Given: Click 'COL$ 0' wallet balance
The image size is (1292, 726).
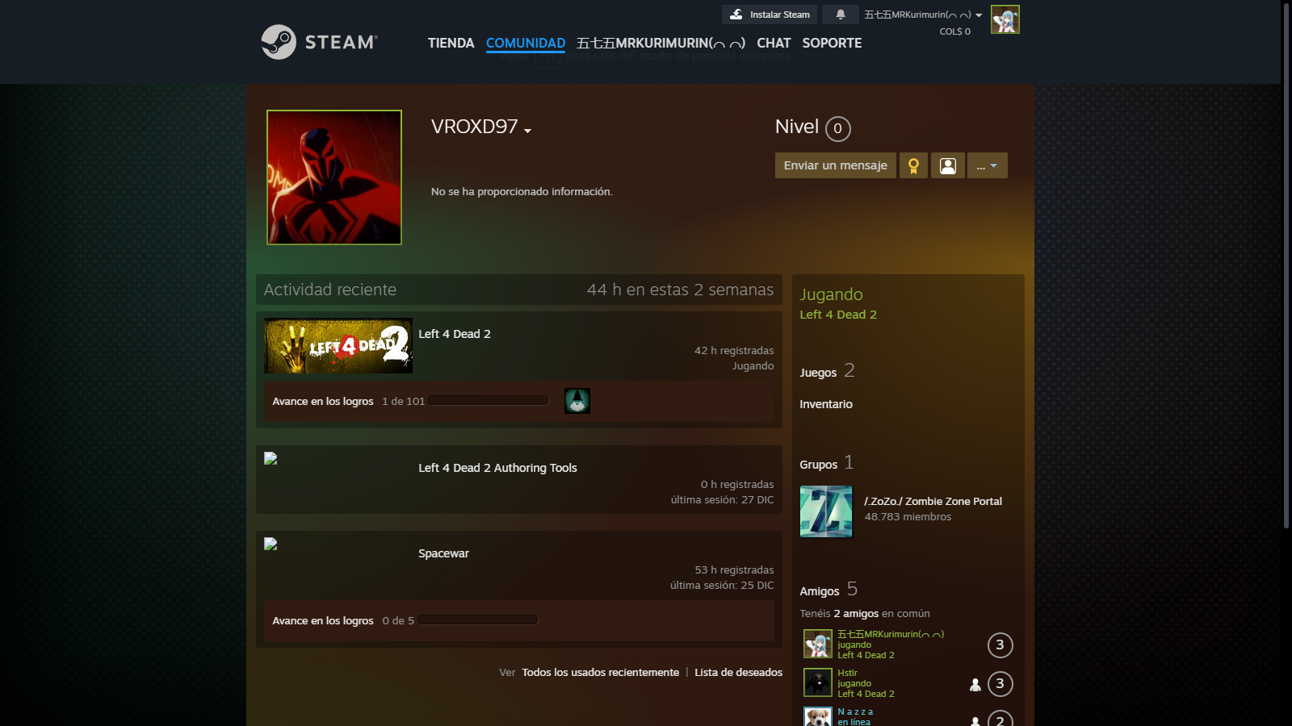Looking at the screenshot, I should pyautogui.click(x=955, y=31).
